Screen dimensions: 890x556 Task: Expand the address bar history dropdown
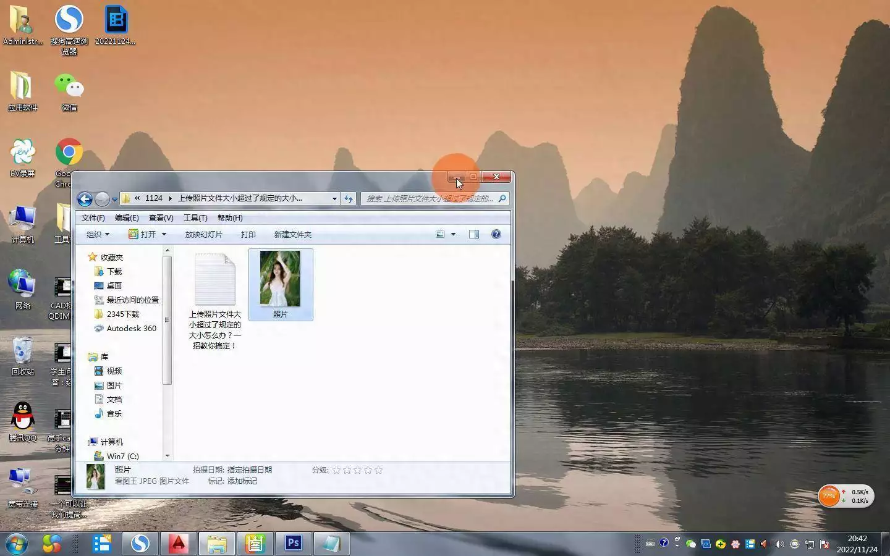(334, 199)
